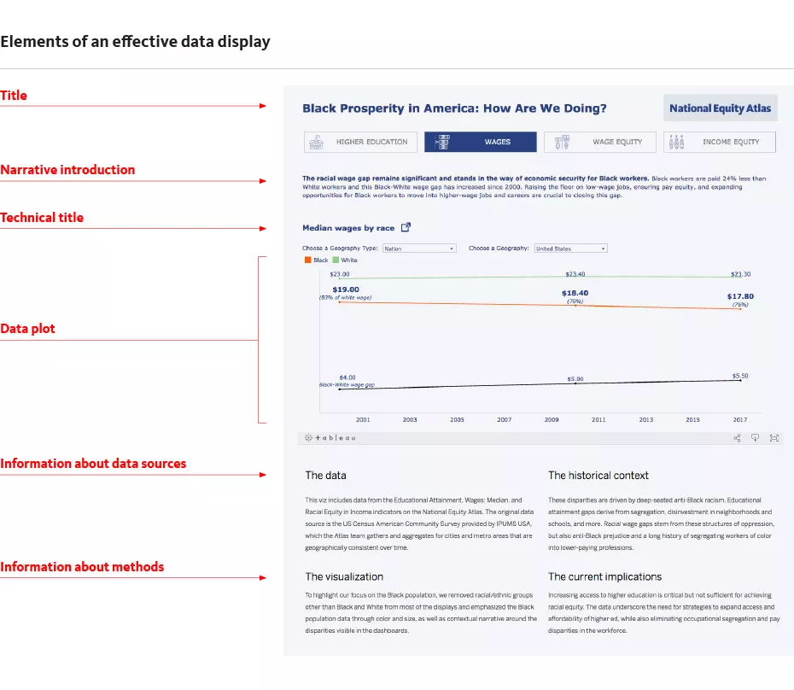794x690 pixels.
Task: Open the share icon in Tableau toolbar
Action: tap(736, 437)
